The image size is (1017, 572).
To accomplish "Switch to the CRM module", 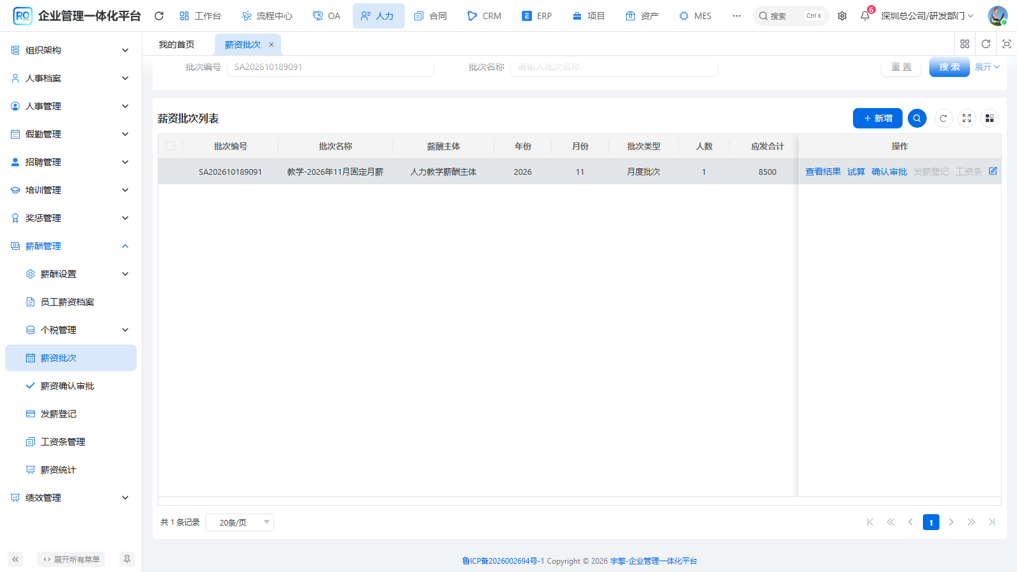I will [x=484, y=16].
